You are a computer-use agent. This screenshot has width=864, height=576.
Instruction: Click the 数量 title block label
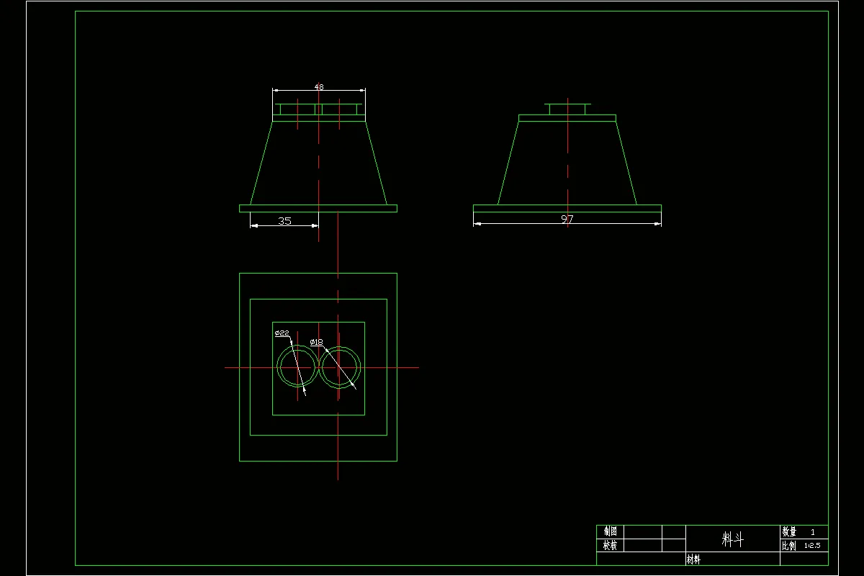pyautogui.click(x=789, y=532)
